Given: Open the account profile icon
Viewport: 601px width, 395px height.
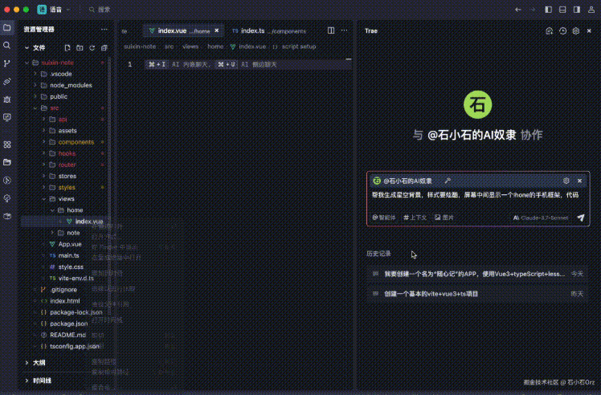Looking at the screenshot, I should [591, 10].
